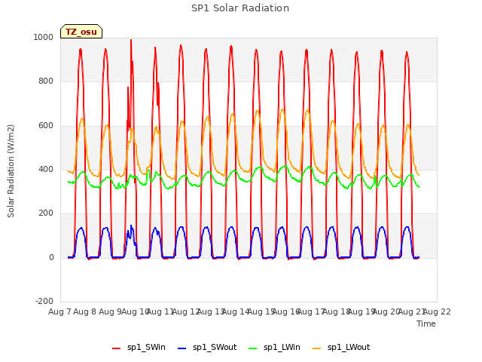The image size is (482, 362).
Task: Toggle the sp1_SWin legend entry
Action: [x=139, y=348]
